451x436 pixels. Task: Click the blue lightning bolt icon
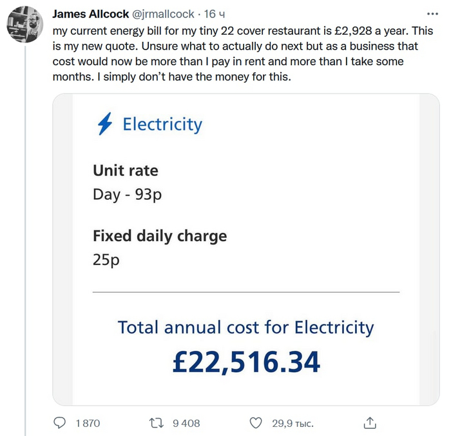104,124
